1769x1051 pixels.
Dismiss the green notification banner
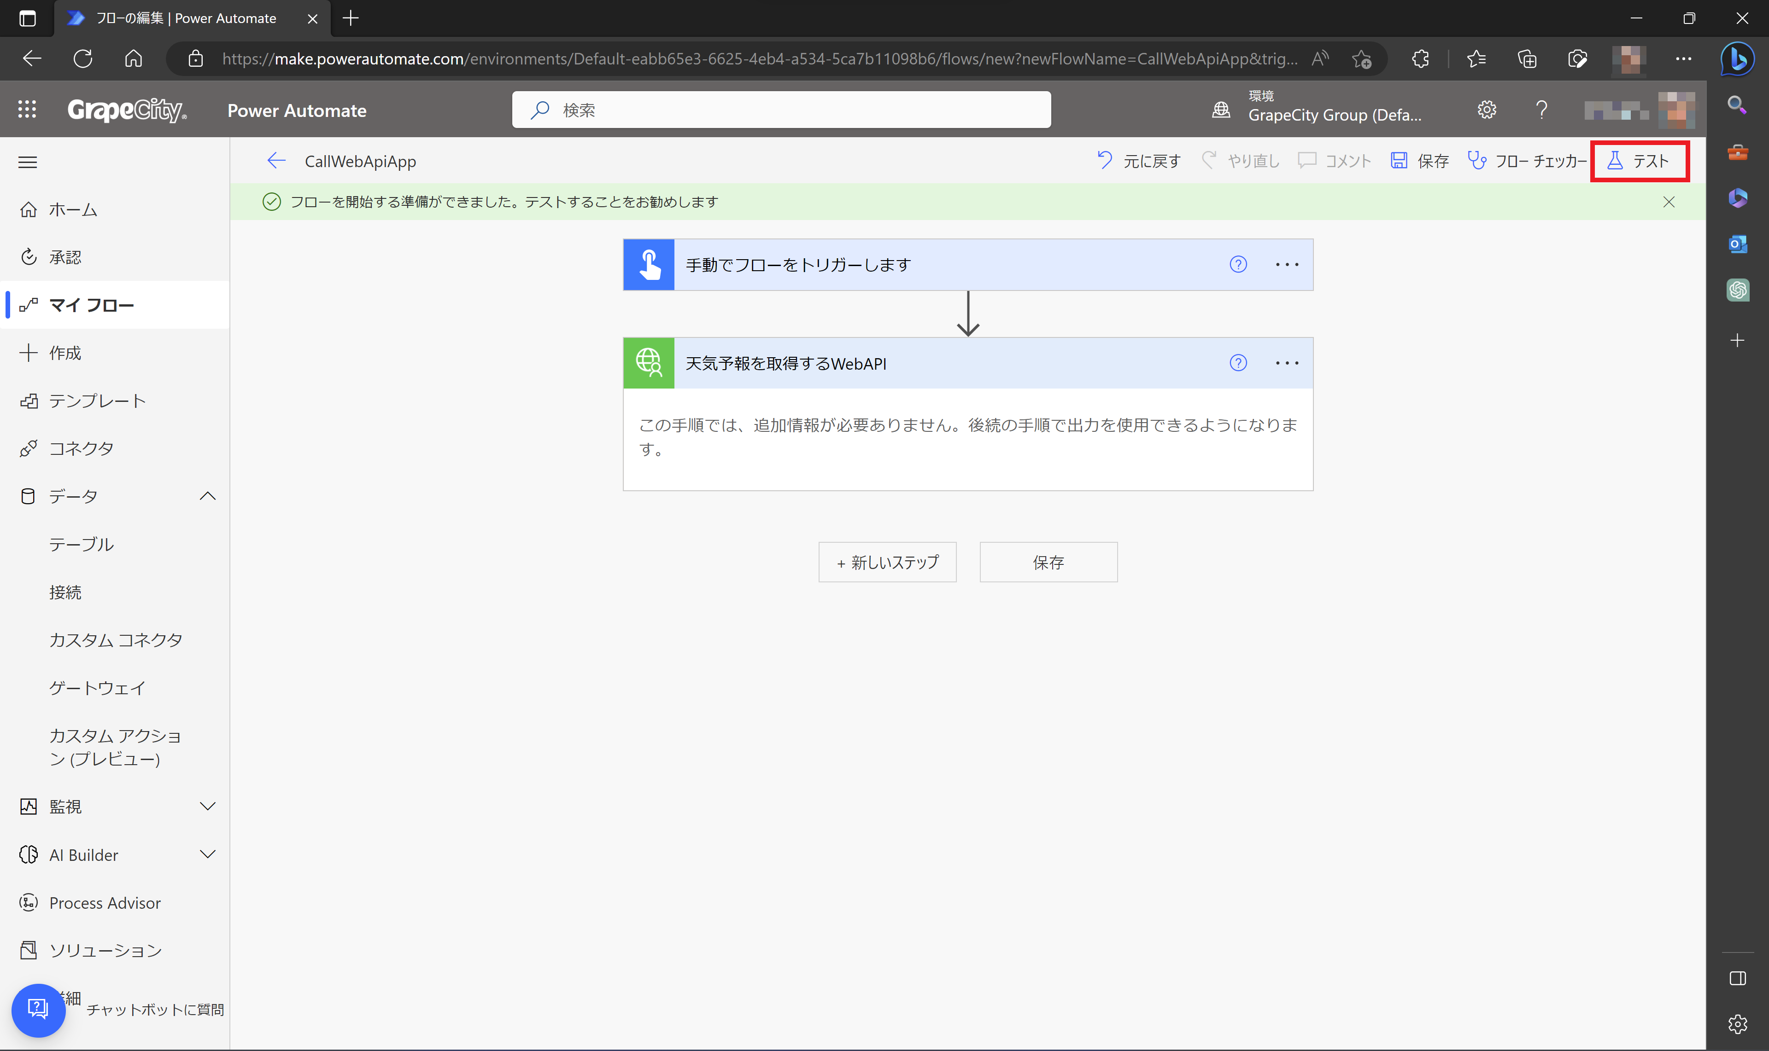(1669, 202)
